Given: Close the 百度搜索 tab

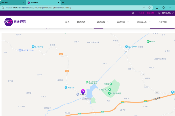Looking at the screenshot, I should tap(24, 3).
